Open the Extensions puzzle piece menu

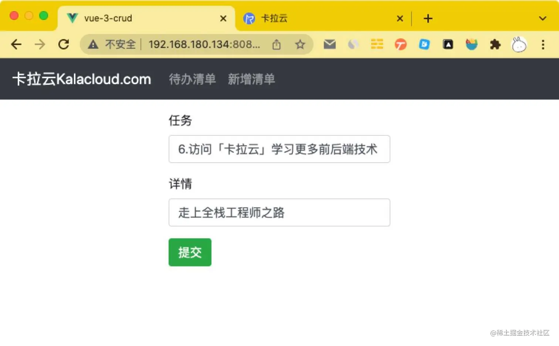(495, 45)
